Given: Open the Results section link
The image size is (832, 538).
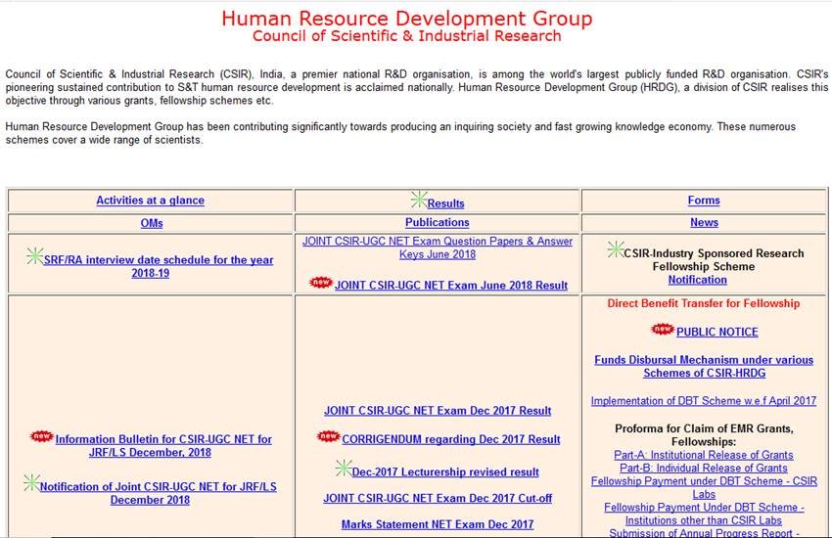Looking at the screenshot, I should coord(445,203).
